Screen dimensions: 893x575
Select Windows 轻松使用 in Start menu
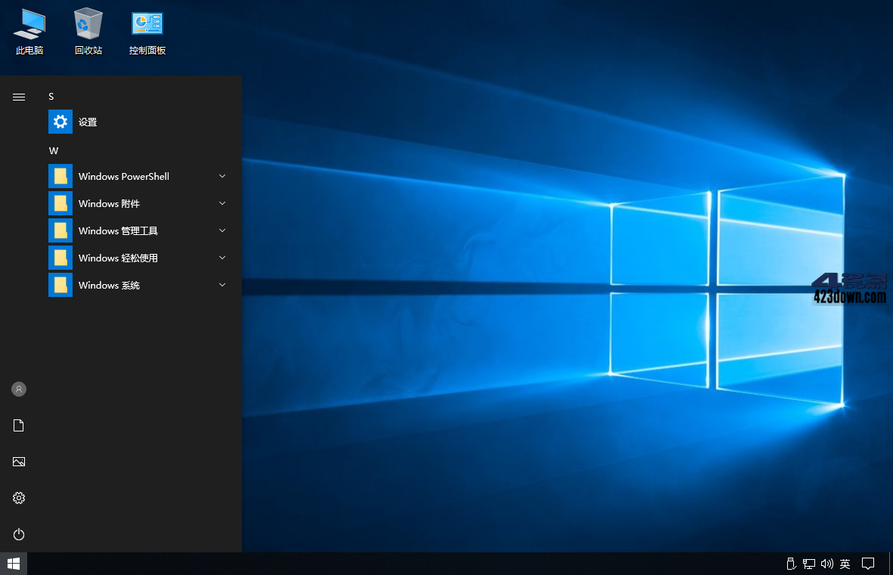point(118,258)
